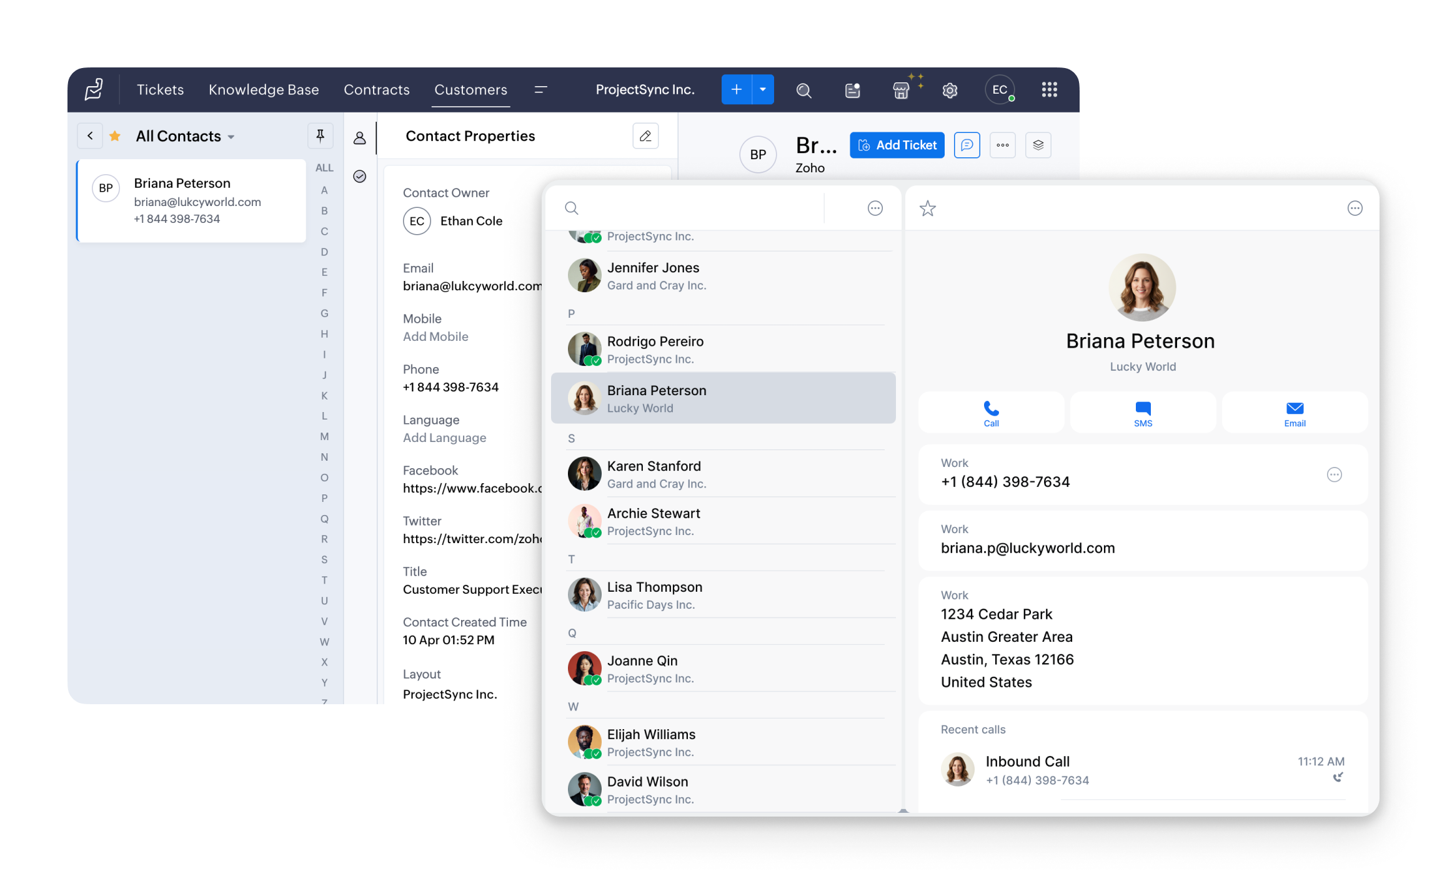
Task: Open the settings gear icon
Action: click(x=950, y=91)
